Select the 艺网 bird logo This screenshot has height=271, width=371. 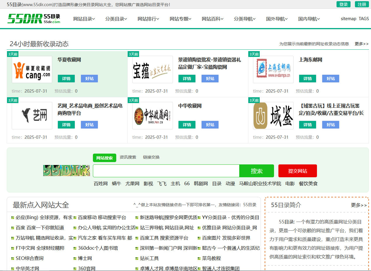32,116
